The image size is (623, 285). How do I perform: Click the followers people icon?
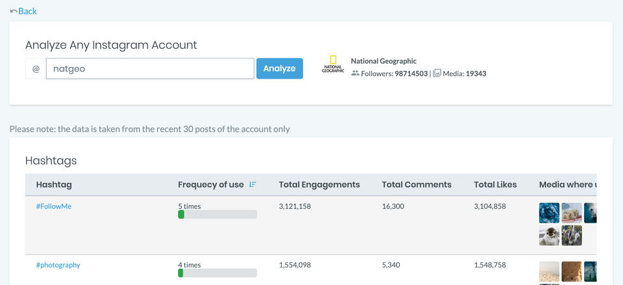point(355,73)
